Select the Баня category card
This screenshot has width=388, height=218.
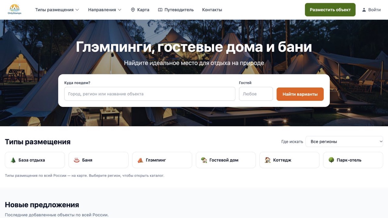[x=99, y=160]
